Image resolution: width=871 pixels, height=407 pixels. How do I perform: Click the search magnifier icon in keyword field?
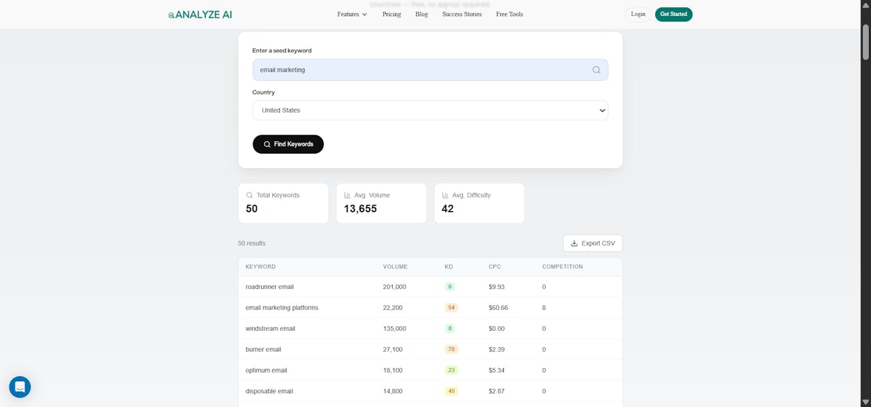point(596,70)
